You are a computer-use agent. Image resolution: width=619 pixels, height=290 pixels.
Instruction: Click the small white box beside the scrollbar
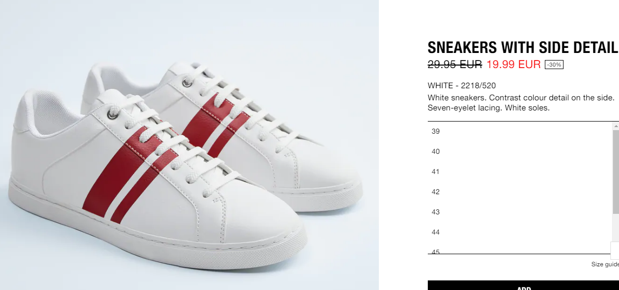tap(615, 250)
